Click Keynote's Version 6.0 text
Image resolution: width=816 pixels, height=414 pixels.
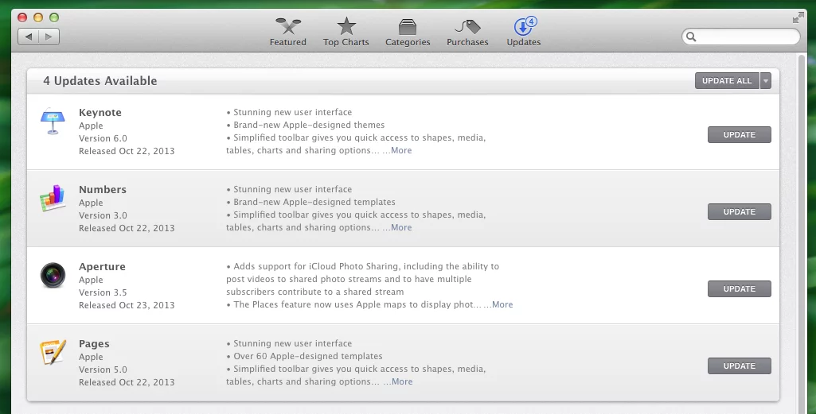(103, 138)
